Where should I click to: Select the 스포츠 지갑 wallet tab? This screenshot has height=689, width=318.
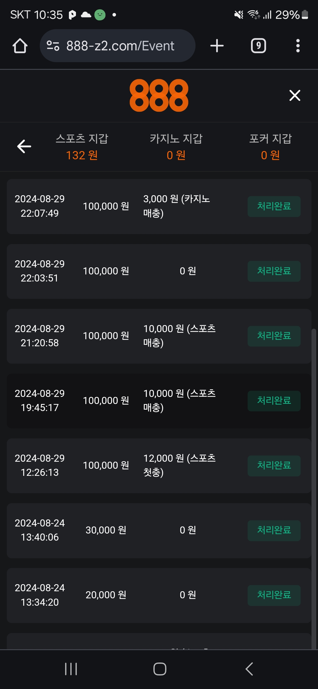point(82,147)
